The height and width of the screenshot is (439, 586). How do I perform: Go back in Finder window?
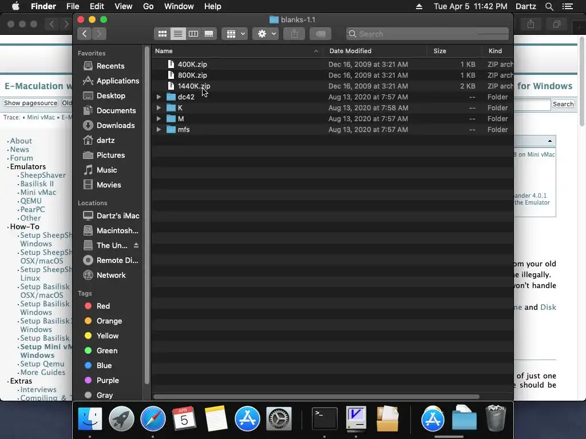point(85,34)
